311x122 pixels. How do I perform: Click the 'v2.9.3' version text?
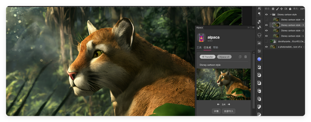pyautogui.click(x=210, y=41)
